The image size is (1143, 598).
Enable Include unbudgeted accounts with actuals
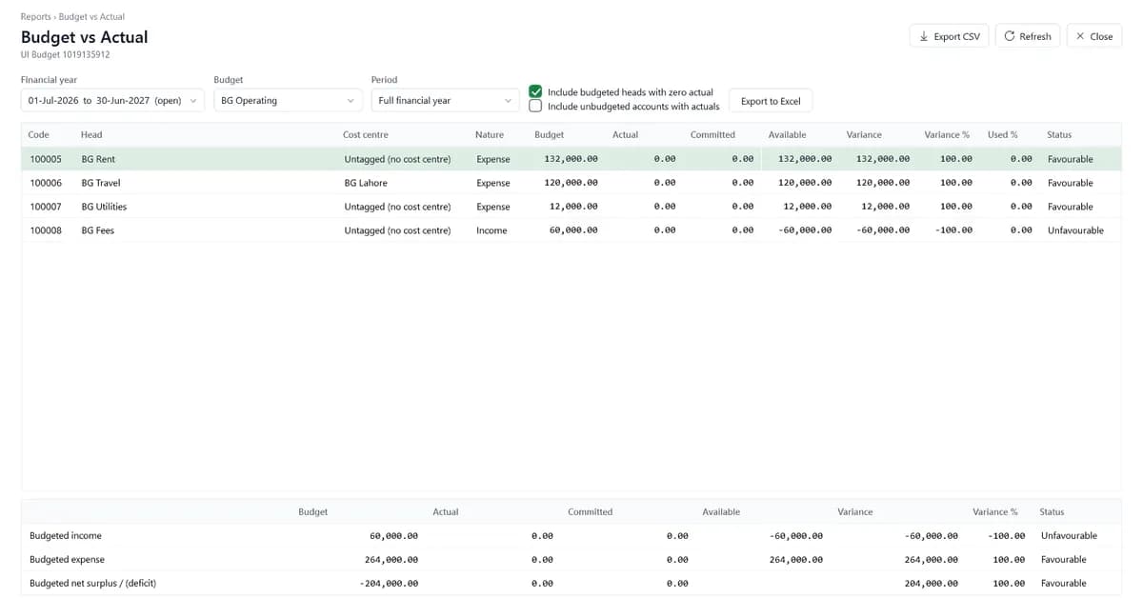(535, 106)
